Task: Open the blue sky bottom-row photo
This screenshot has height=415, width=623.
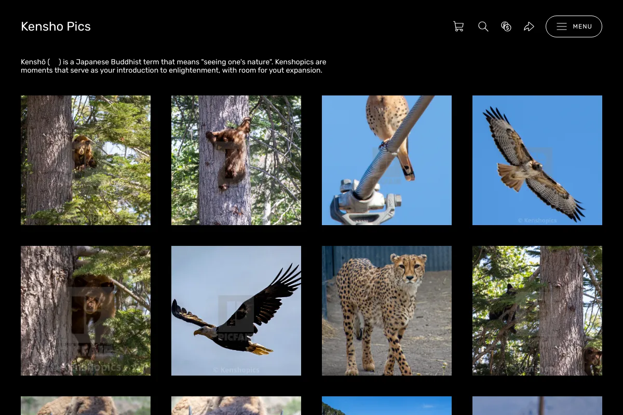Action: coord(387,406)
